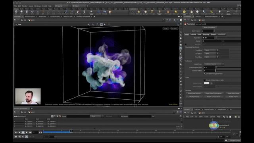Viewport: 254px width, 143px height.
Task: Add an Area Light from the shelf
Action: pyautogui.click(x=152, y=12)
